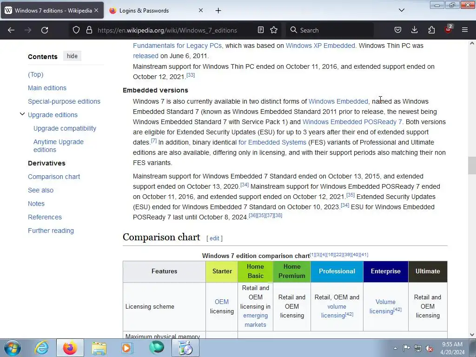The height and width of the screenshot is (357, 476).
Task: Bookmark this page with the star
Action: [x=274, y=30]
